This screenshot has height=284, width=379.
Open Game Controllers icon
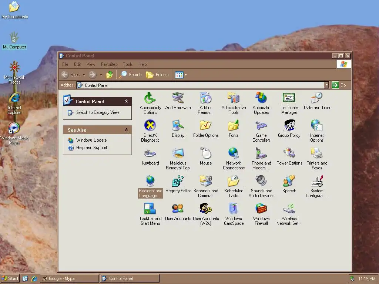261,131
